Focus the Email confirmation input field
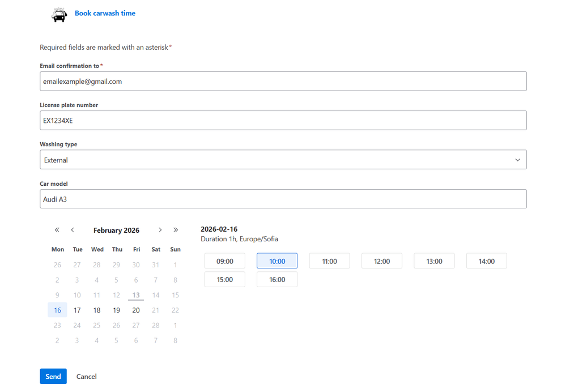Image resolution: width=566 pixels, height=388 pixels. [283, 82]
